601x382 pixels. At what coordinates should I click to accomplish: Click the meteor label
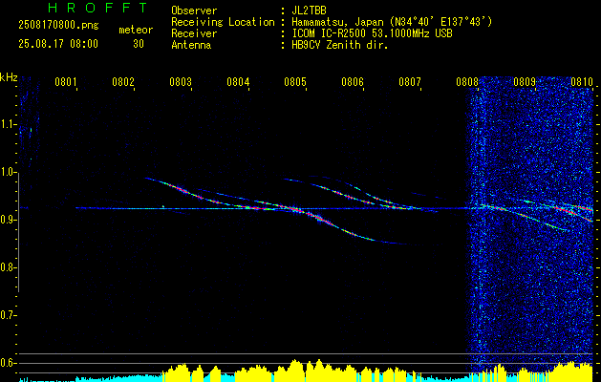coord(136,30)
